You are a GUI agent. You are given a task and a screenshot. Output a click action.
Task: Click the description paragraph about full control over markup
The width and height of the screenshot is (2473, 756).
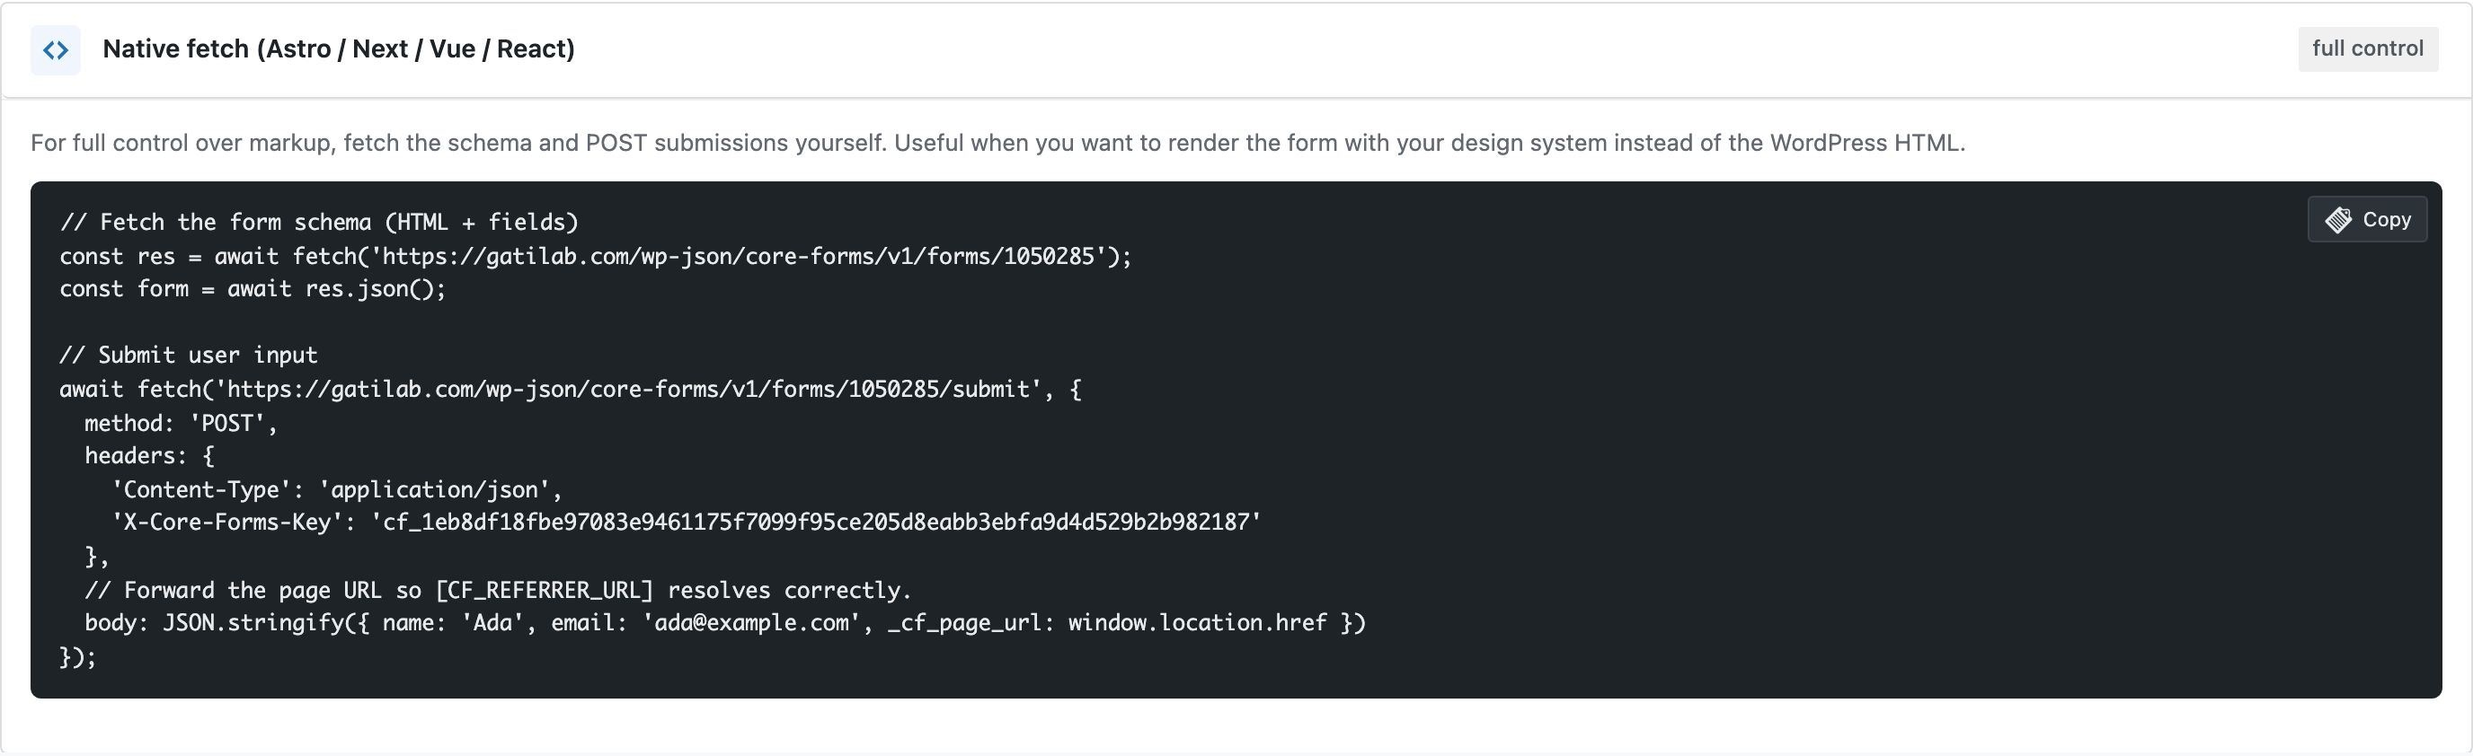point(997,143)
